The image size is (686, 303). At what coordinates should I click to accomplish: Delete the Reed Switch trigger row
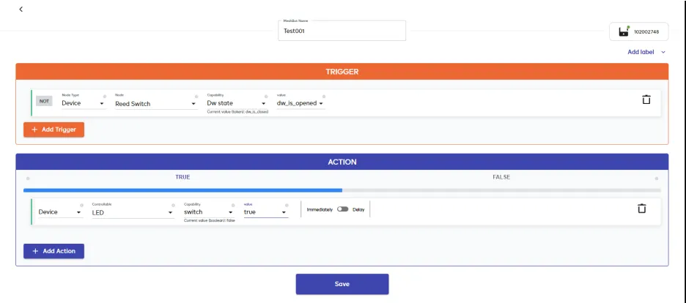click(x=646, y=100)
